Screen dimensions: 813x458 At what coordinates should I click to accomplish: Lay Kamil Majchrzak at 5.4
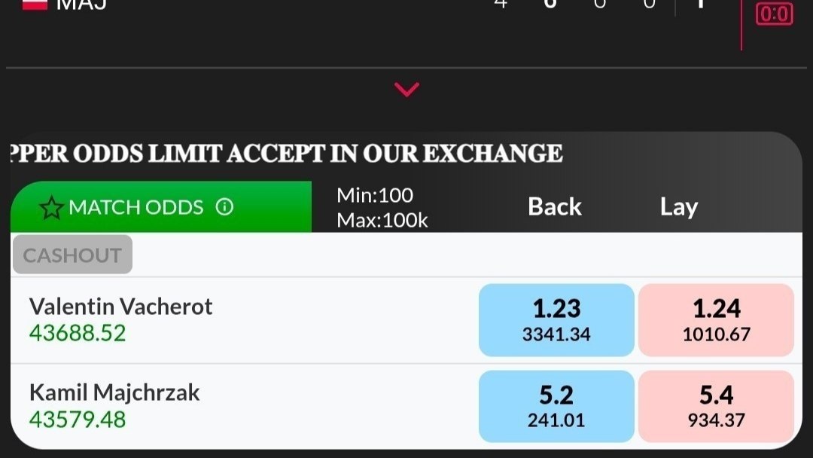coord(716,406)
